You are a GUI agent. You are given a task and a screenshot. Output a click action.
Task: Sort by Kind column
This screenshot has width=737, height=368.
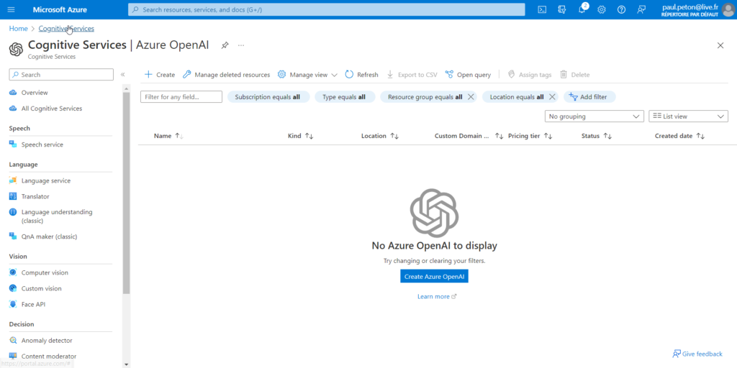click(300, 136)
